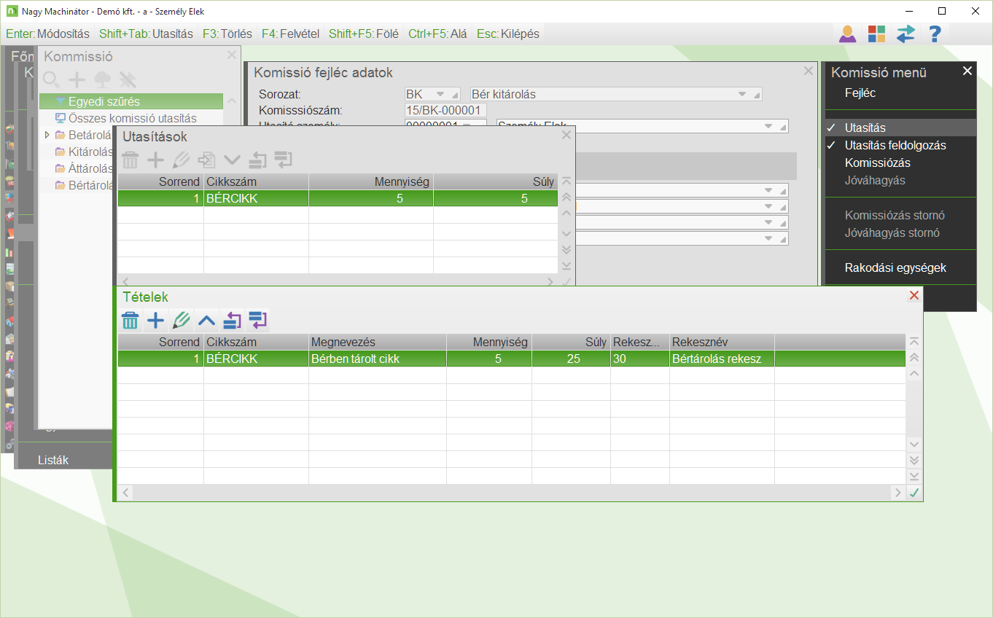The width and height of the screenshot is (993, 618).
Task: Close Komissió fejléc adatok window
Action: point(808,71)
